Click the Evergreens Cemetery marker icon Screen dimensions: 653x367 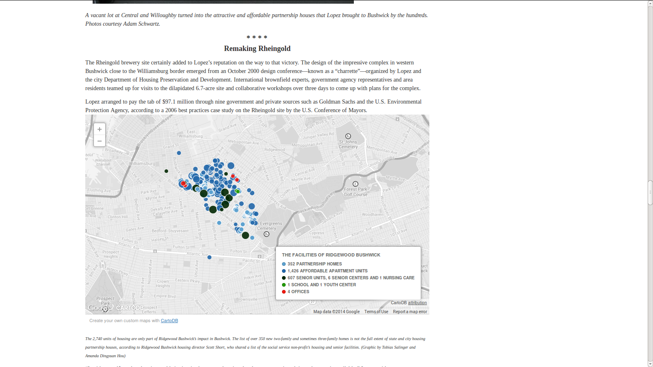click(x=267, y=234)
